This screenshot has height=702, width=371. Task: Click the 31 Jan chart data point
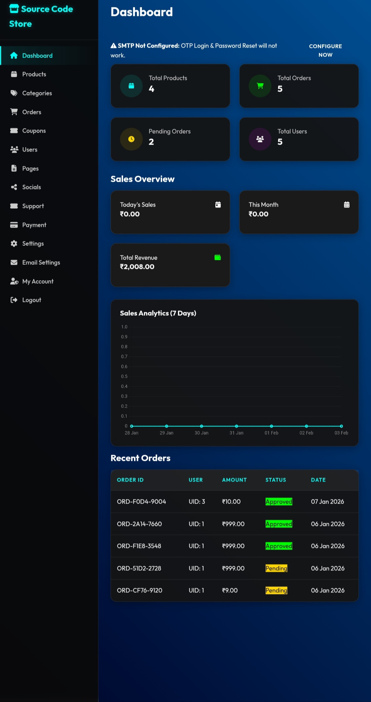tap(236, 426)
